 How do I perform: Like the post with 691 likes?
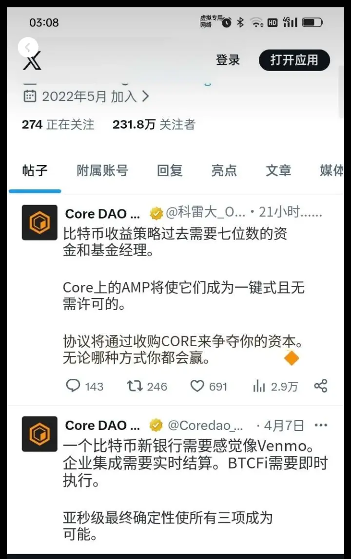tap(209, 386)
